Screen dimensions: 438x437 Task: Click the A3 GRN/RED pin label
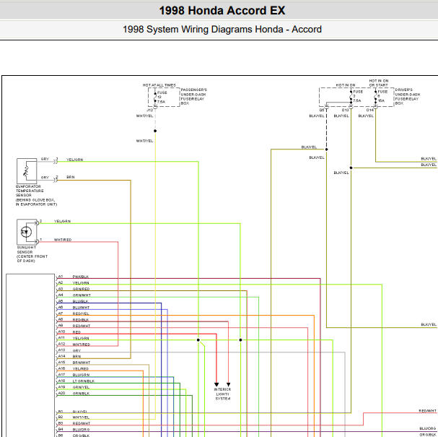point(74,289)
